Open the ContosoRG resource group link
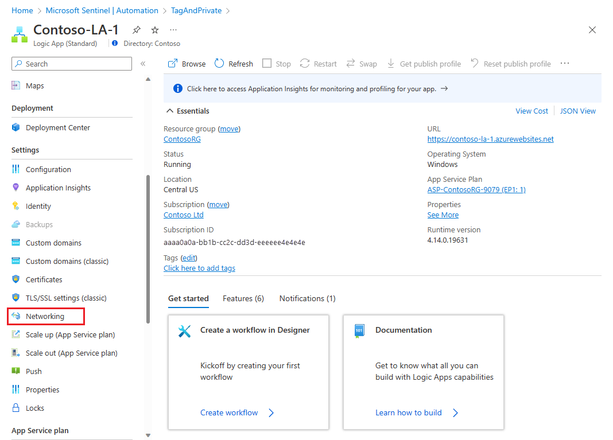Viewport: 613px width, 440px height. tap(182, 139)
